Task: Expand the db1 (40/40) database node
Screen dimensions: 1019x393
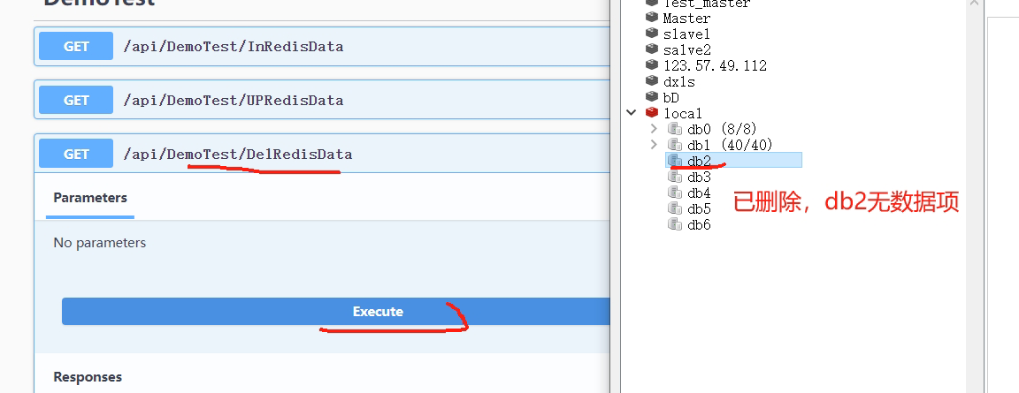Action: tap(654, 145)
